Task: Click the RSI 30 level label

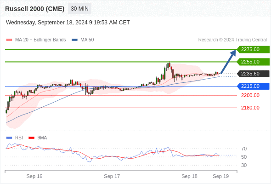Action: pos(244,165)
